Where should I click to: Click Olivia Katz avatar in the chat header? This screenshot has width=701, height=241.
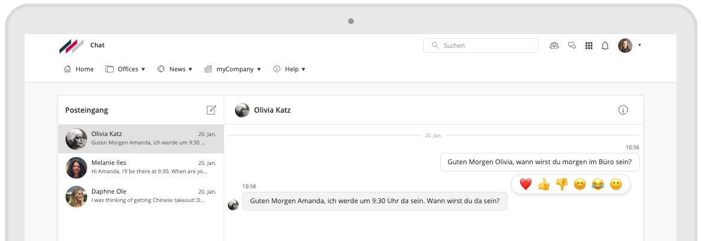[x=242, y=110]
